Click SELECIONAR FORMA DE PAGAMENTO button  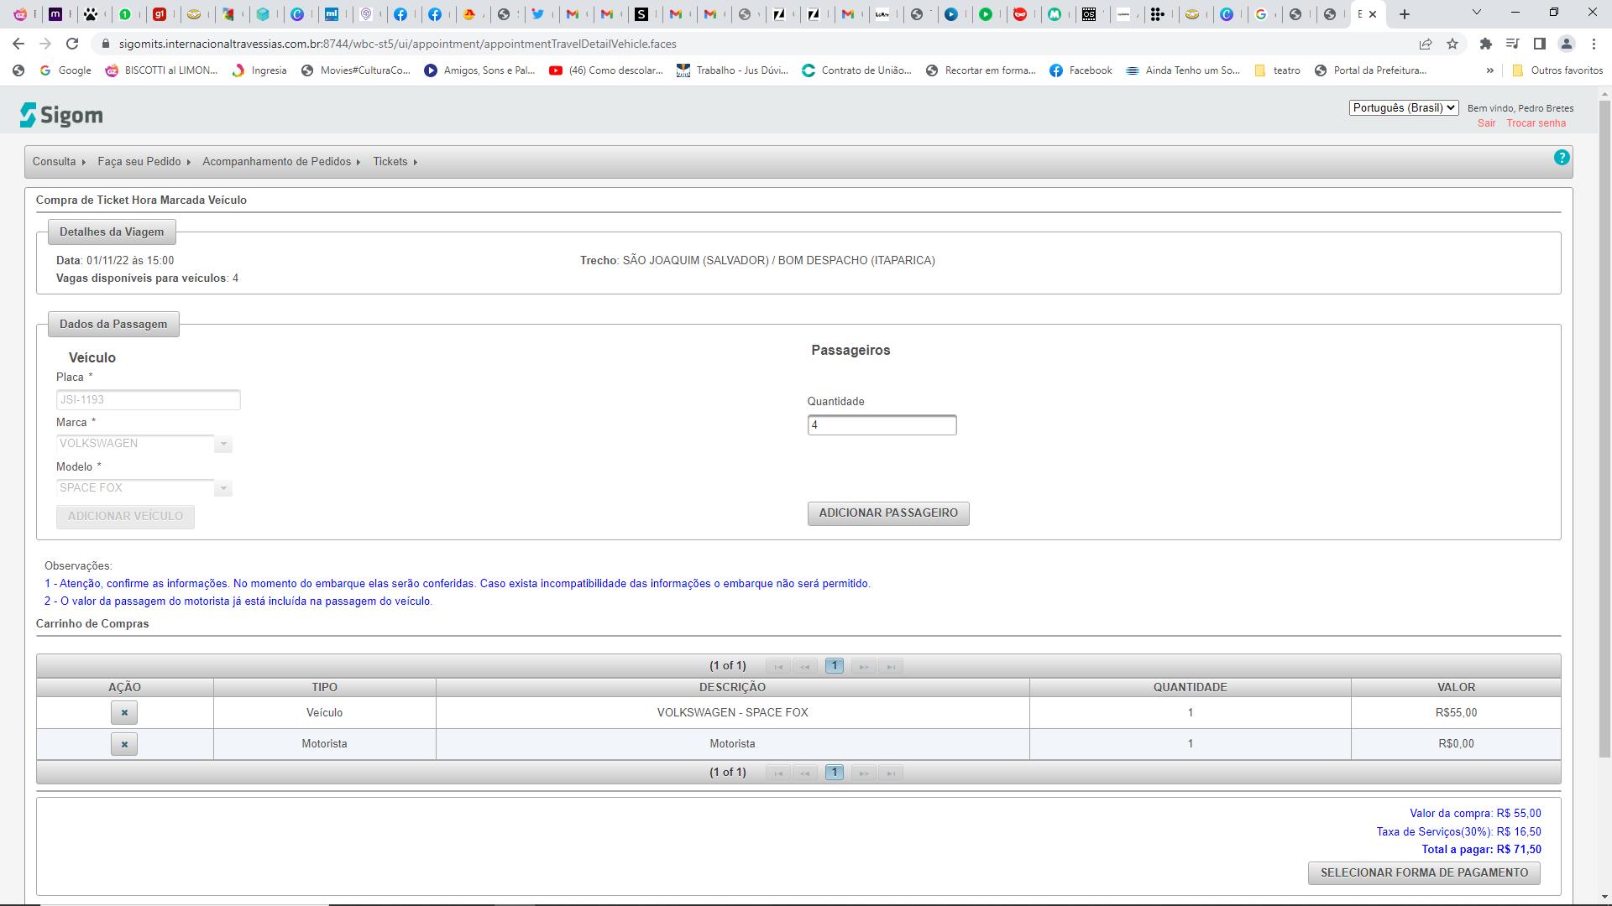click(1423, 872)
